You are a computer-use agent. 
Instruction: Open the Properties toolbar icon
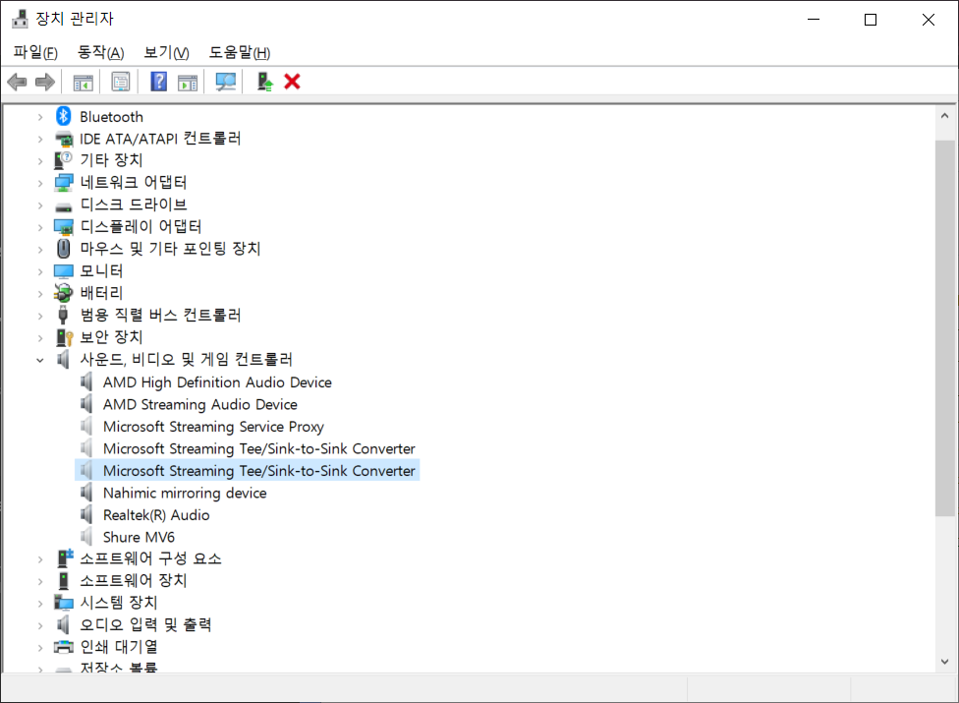tap(121, 82)
